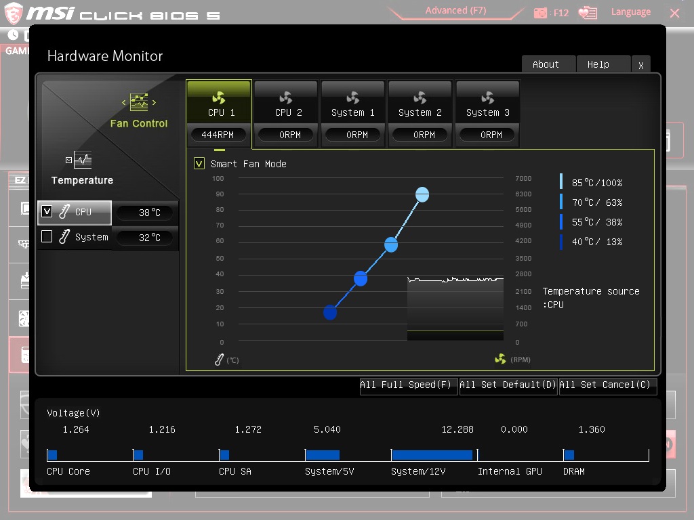
Task: Click the System thermometer icon
Action: (64, 236)
